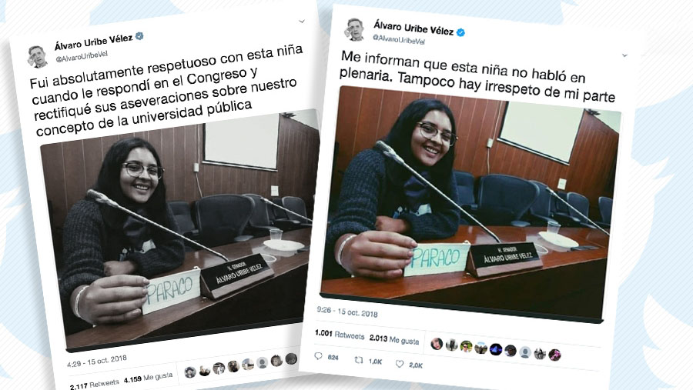Click the retweet icon on right tweet
This screenshot has width=693, height=390.
pos(358,360)
